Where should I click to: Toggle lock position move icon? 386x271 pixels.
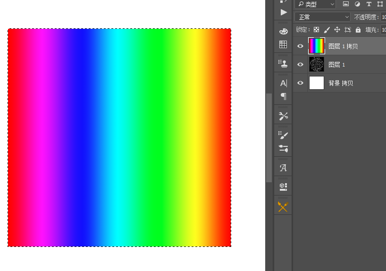point(337,30)
